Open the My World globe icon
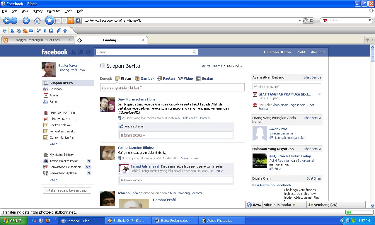 (x=4, y=30)
